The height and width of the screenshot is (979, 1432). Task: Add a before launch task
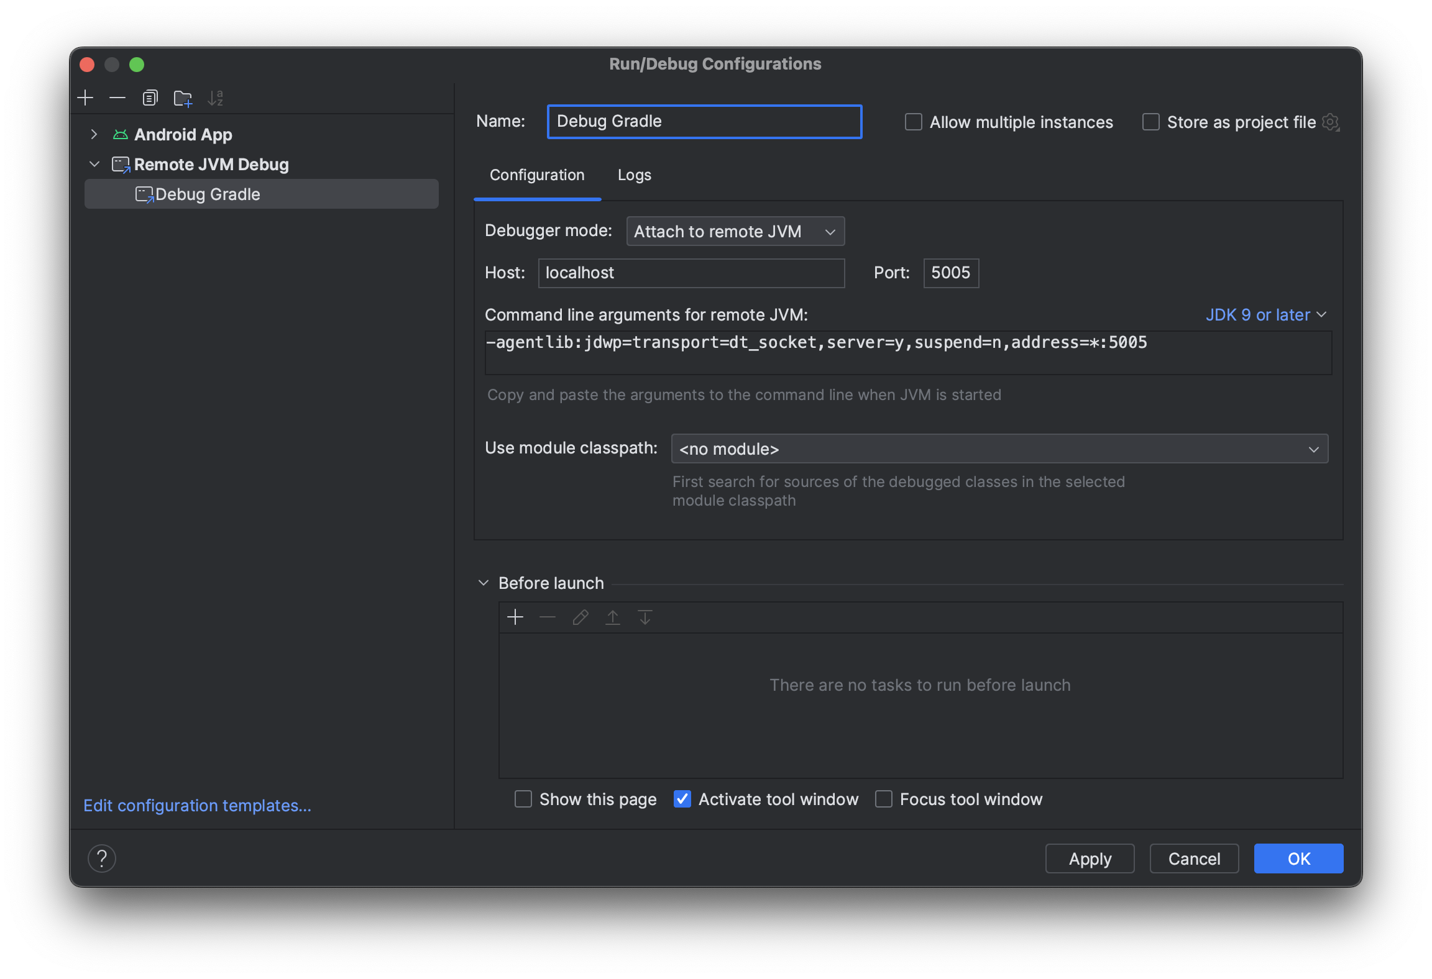pyautogui.click(x=516, y=617)
